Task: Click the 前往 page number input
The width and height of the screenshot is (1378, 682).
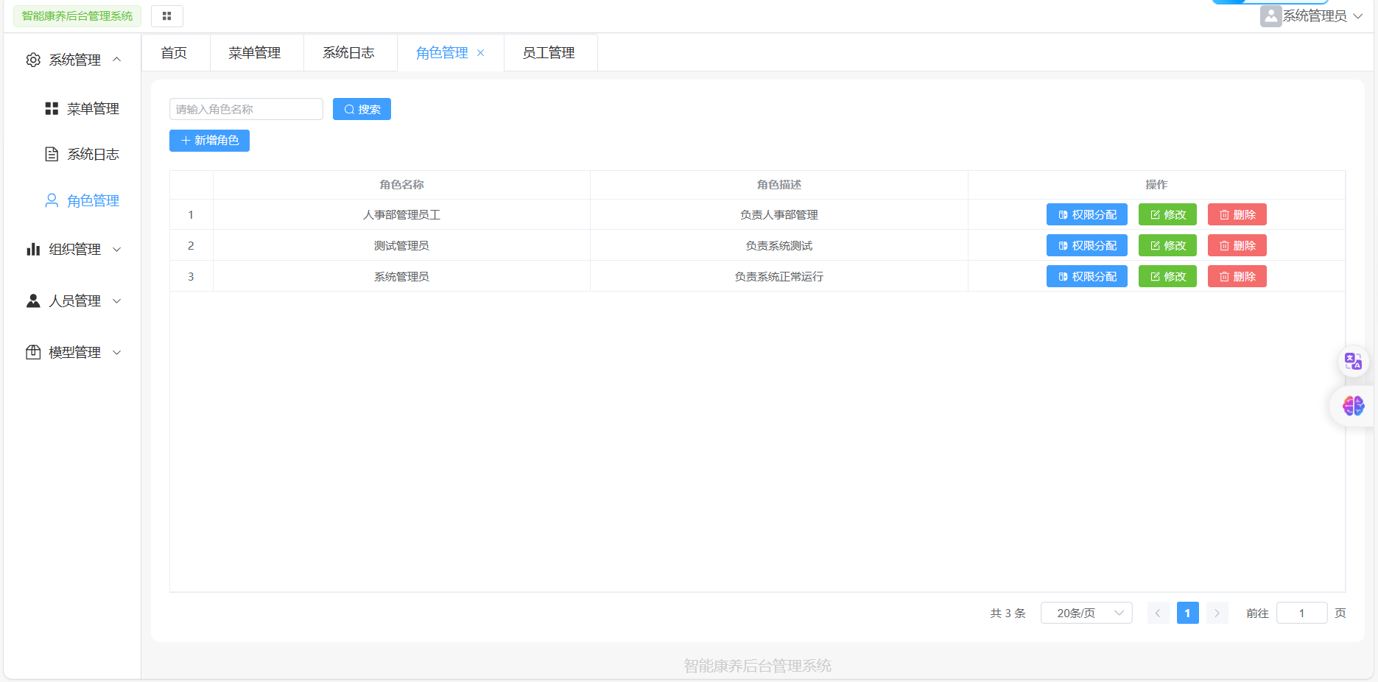Action: (x=1301, y=613)
